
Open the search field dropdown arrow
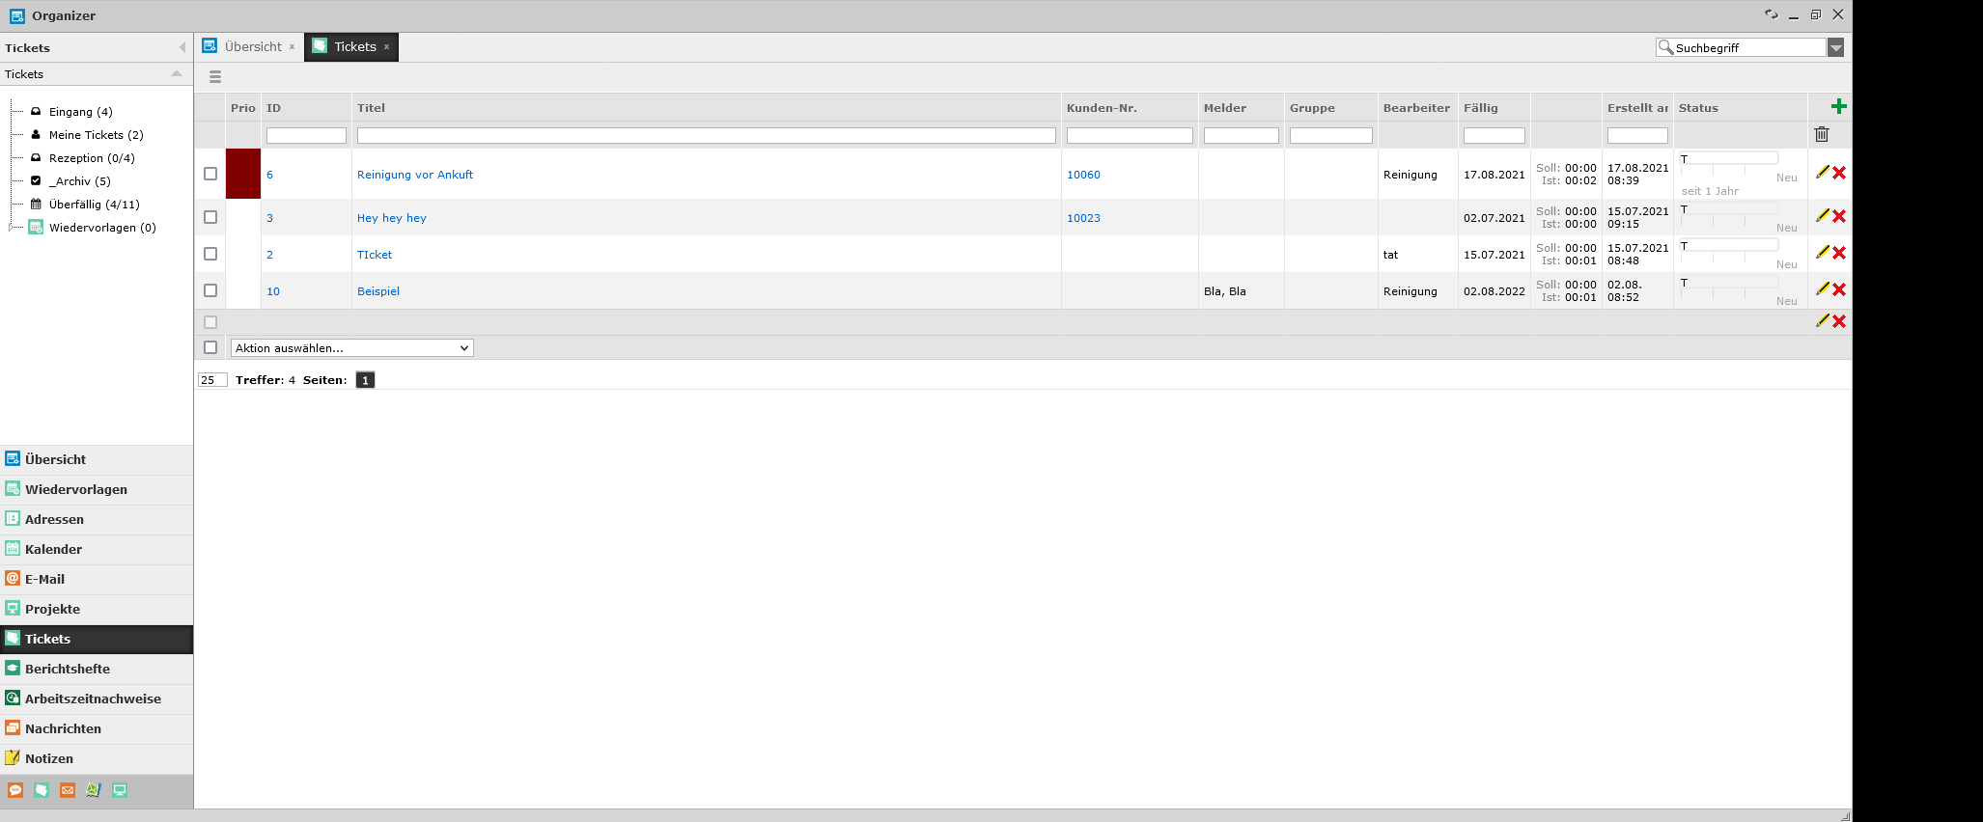click(x=1835, y=47)
